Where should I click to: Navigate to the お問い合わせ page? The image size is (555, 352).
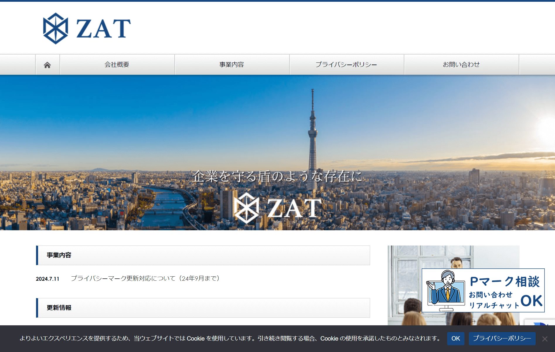461,65
